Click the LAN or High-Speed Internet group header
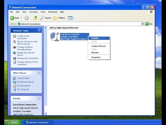This screenshot has height=125, width=166. [x=64, y=28]
